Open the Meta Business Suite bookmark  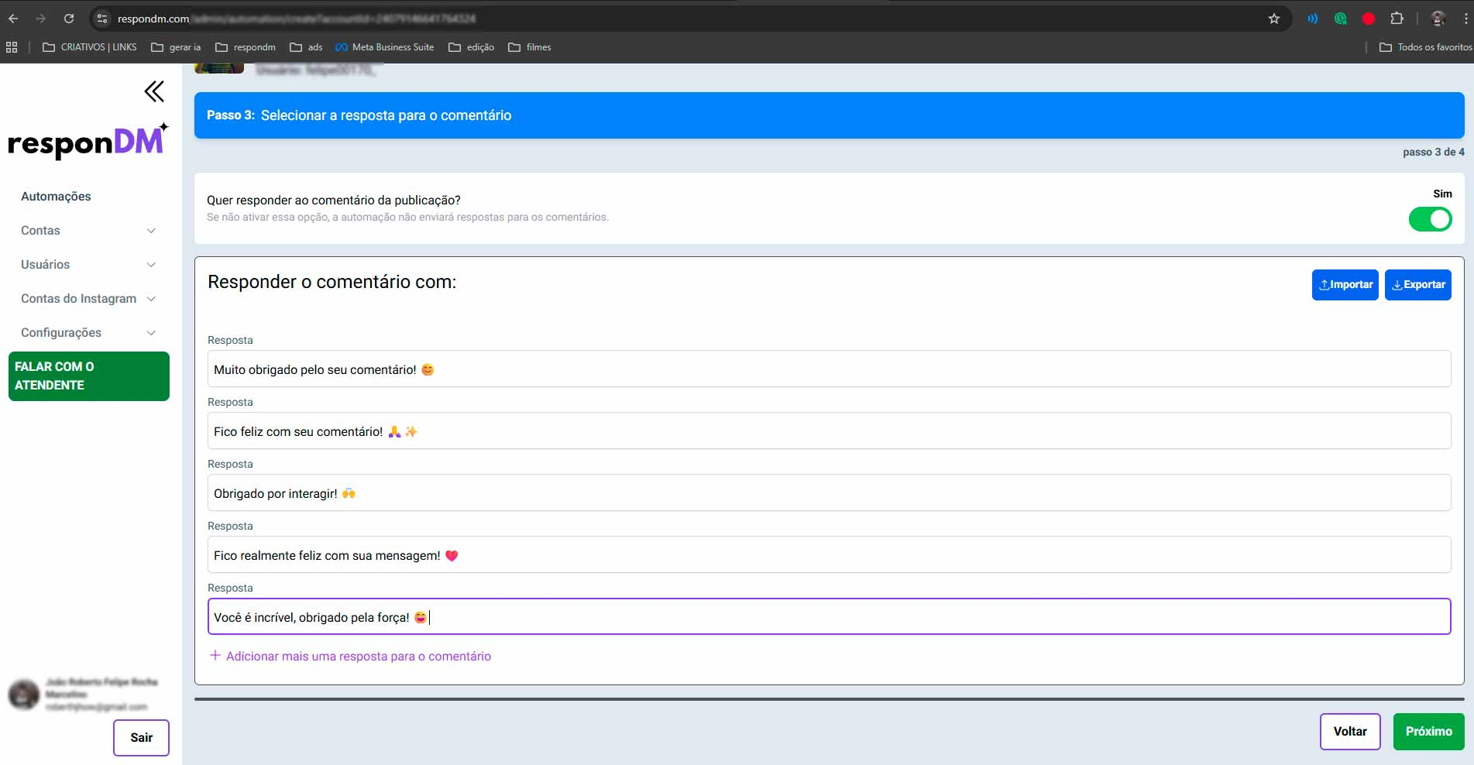(384, 47)
